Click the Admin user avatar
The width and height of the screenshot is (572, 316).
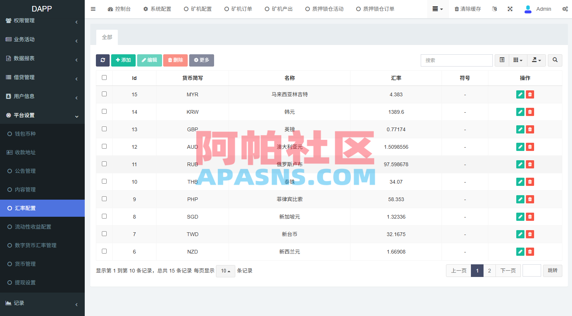pyautogui.click(x=528, y=9)
